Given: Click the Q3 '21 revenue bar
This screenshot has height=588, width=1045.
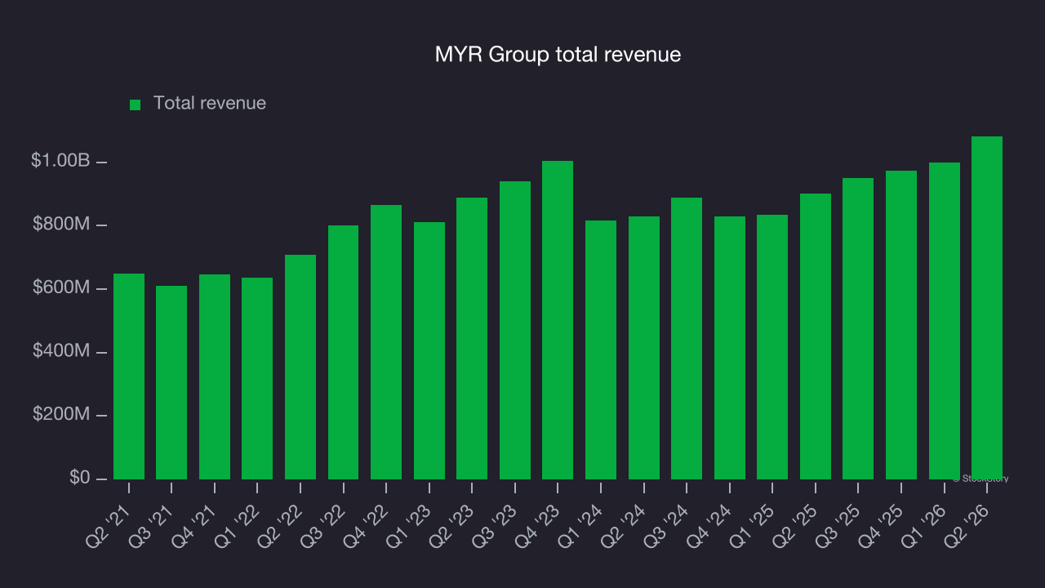Looking at the screenshot, I should [171, 382].
